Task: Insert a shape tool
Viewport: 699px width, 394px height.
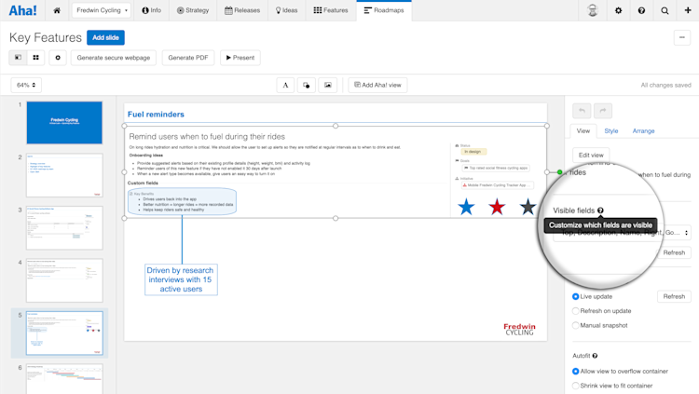Action: click(x=307, y=85)
